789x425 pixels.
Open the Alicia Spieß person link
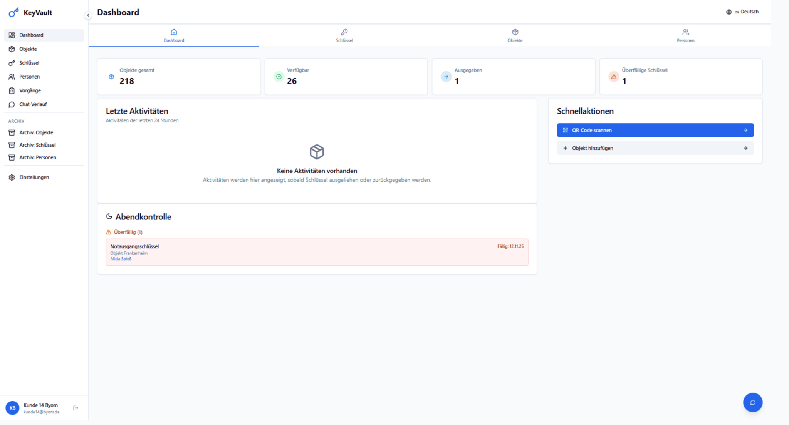[121, 259]
